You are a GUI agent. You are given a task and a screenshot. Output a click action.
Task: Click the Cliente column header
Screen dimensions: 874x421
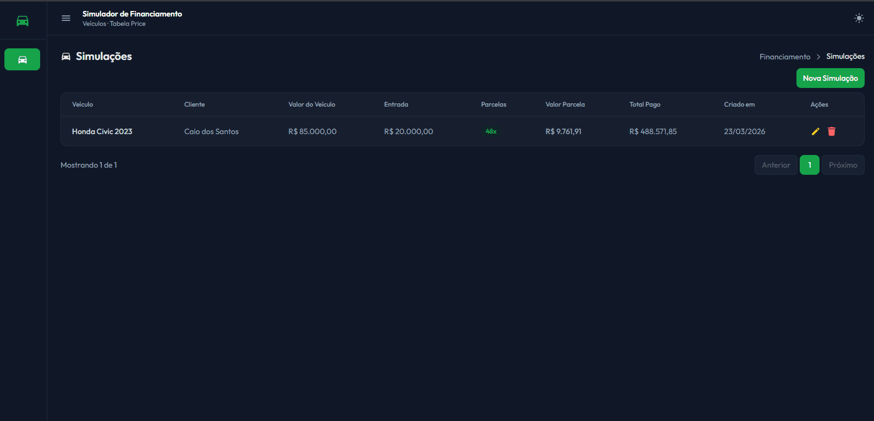pyautogui.click(x=194, y=104)
